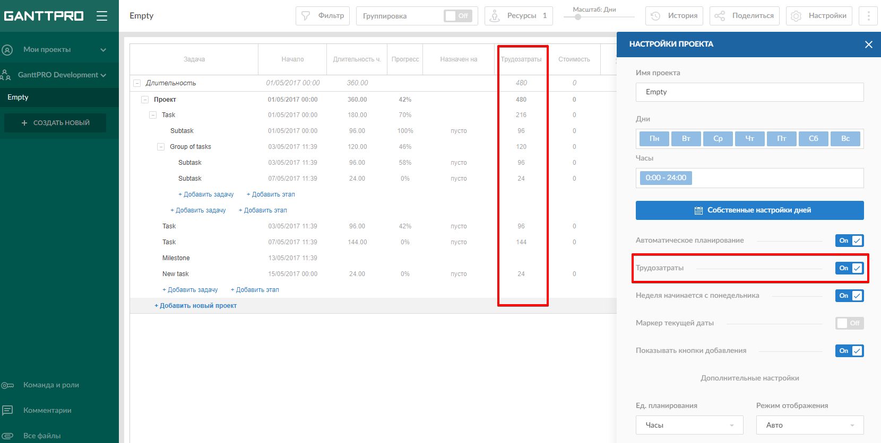Click the 100% progress cell of Subtask
Screen dimensions: 881x443
coord(405,131)
